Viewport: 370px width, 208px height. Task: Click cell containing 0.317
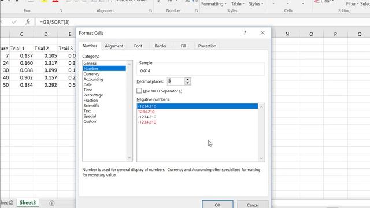(x=46, y=63)
